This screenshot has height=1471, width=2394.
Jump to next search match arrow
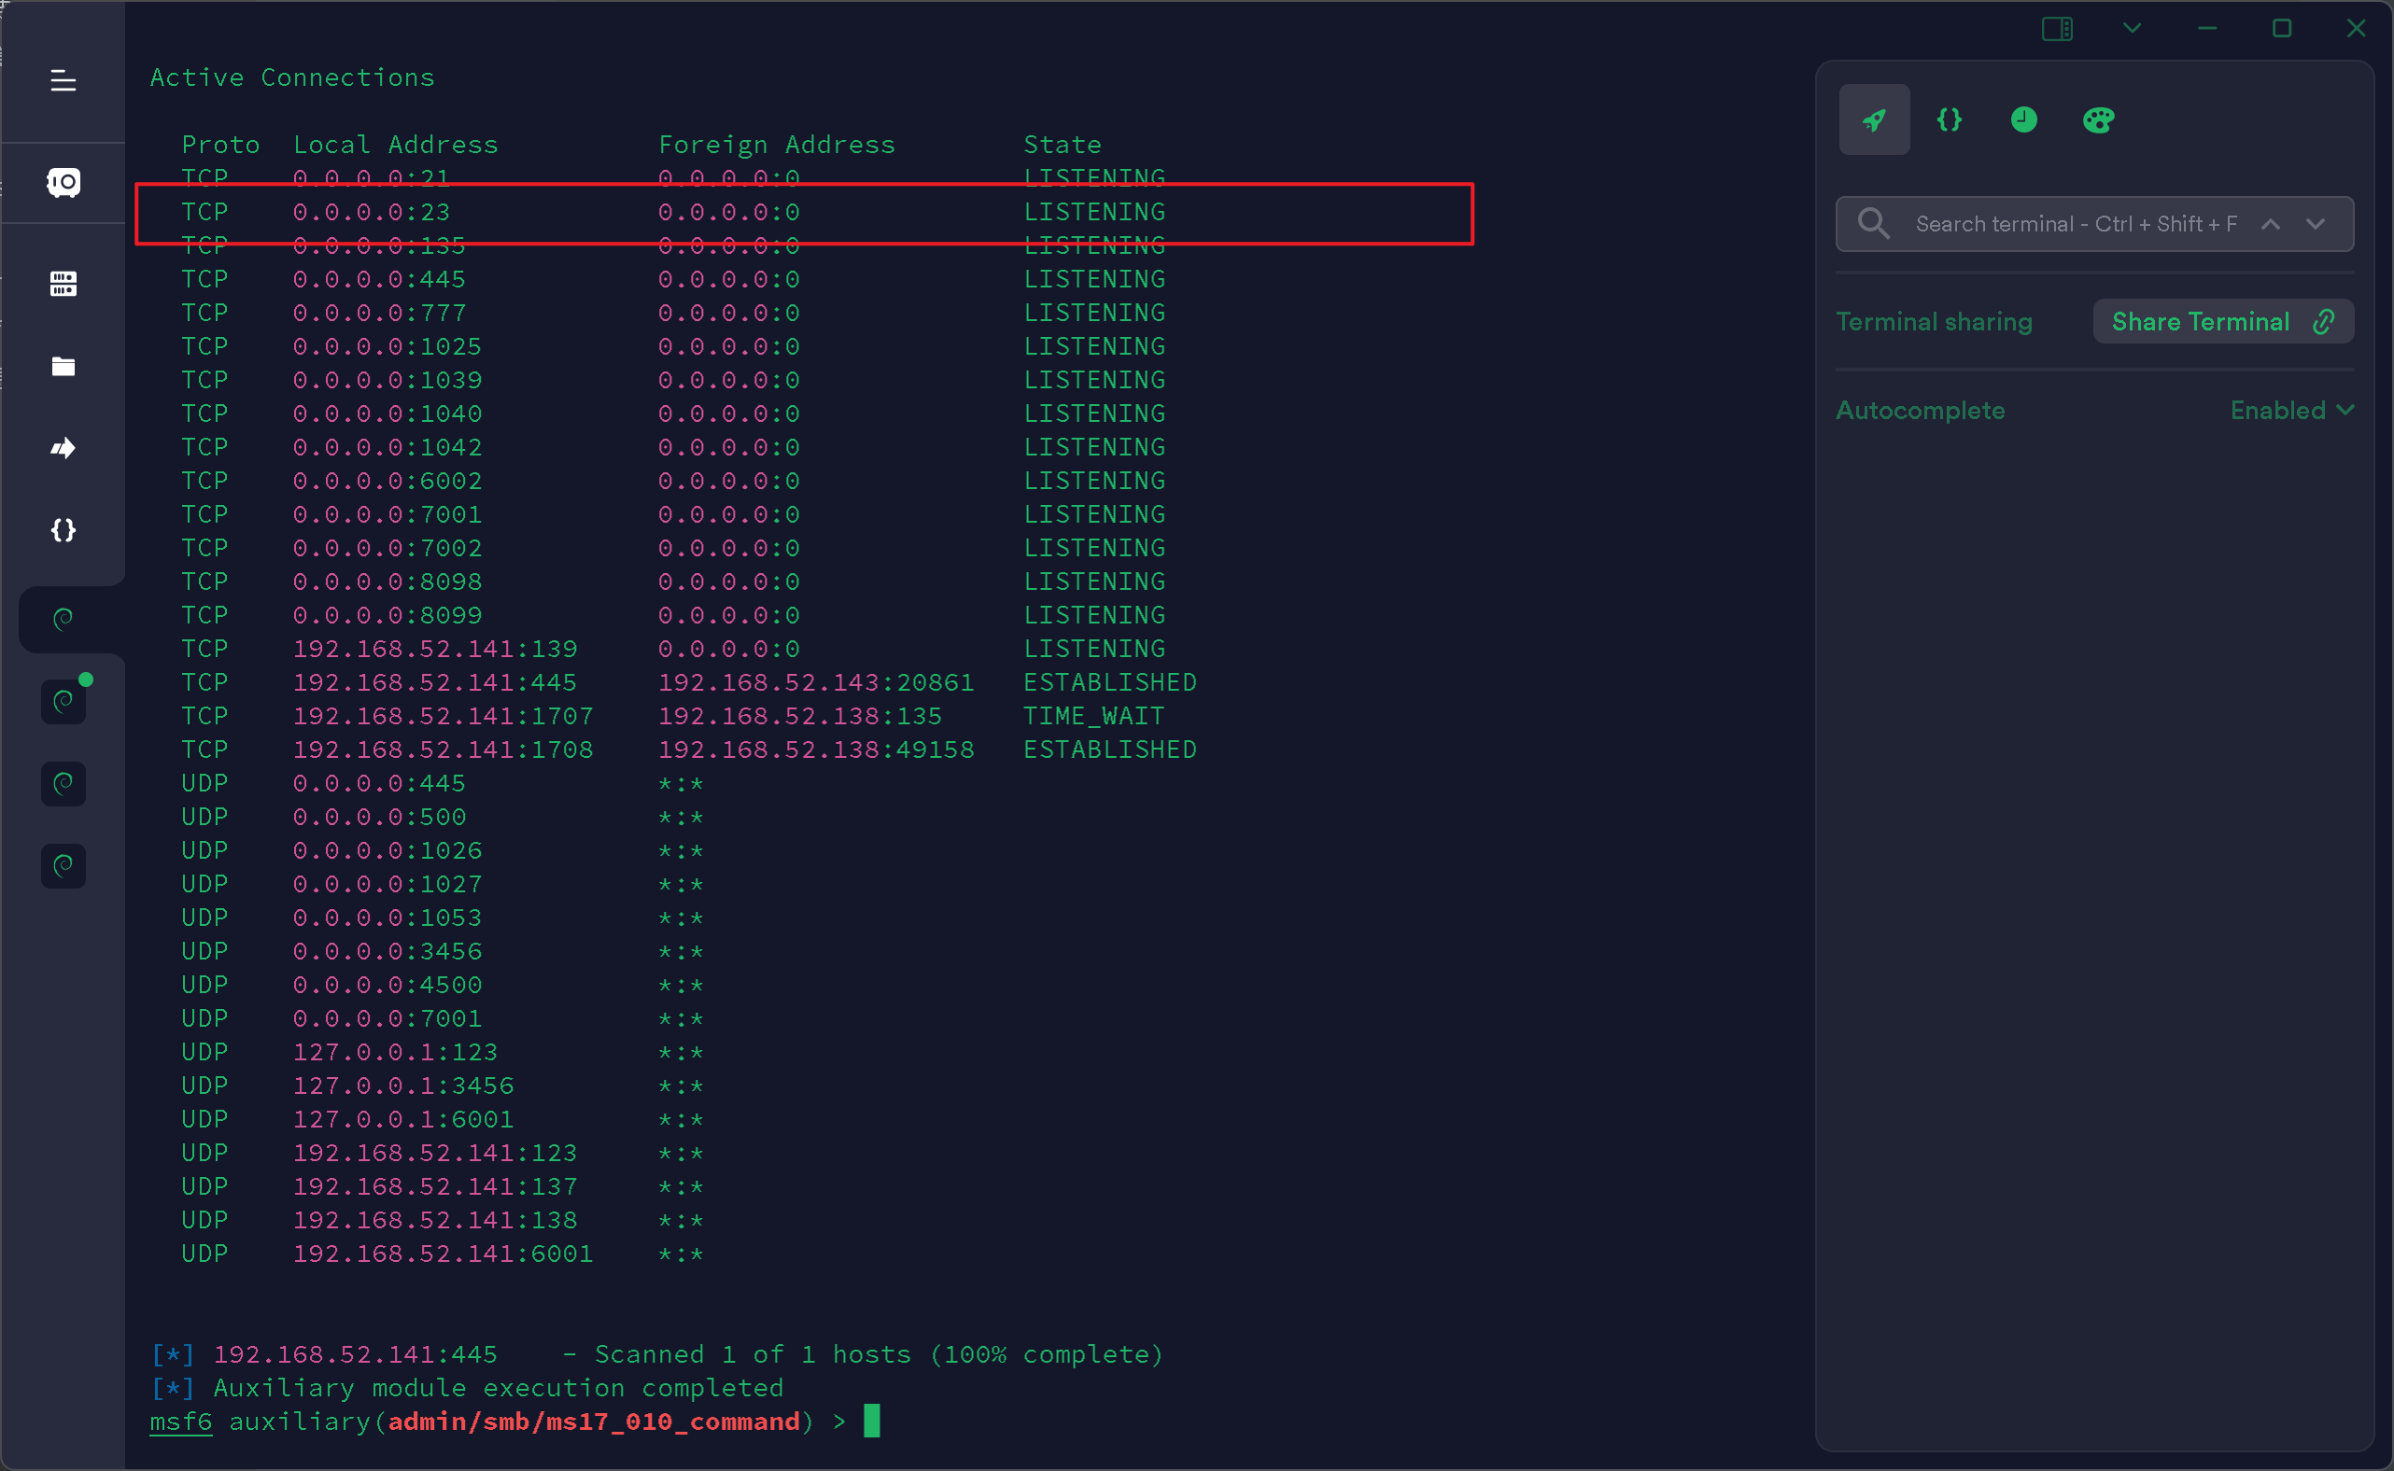pos(2317,225)
